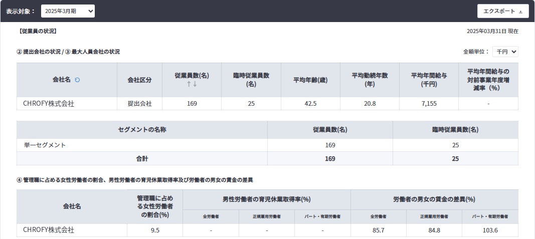The width and height of the screenshot is (535, 239).
Task: Open the 表示対象 period dropdown showing 2025年3月期
Action: point(68,11)
